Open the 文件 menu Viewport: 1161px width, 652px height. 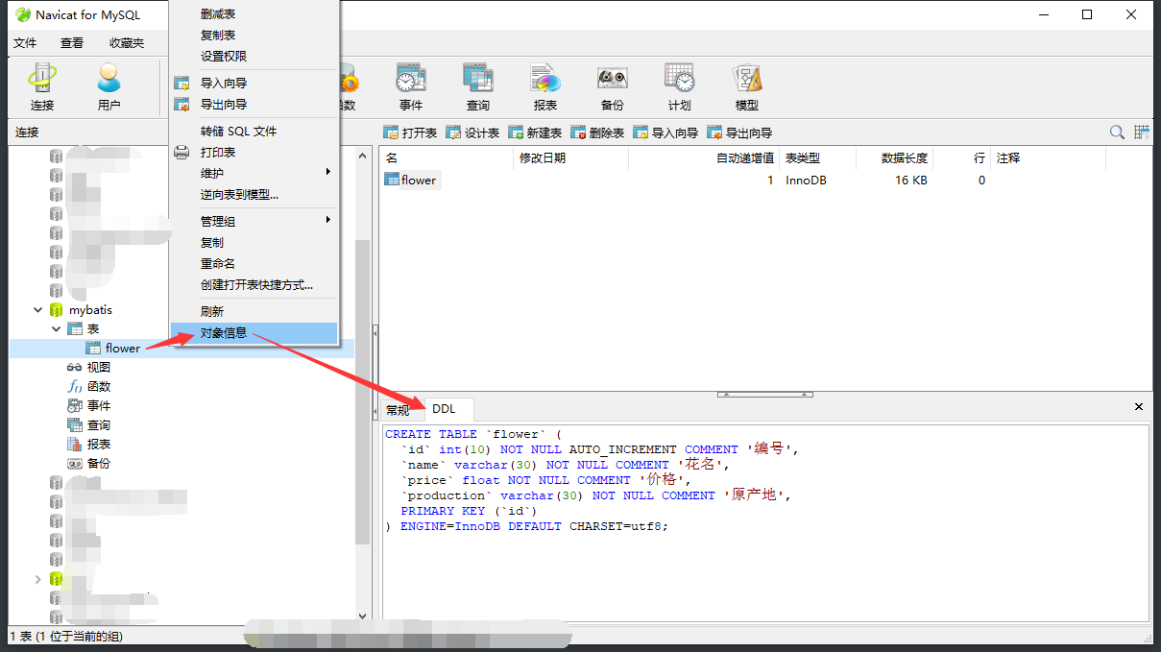click(25, 42)
